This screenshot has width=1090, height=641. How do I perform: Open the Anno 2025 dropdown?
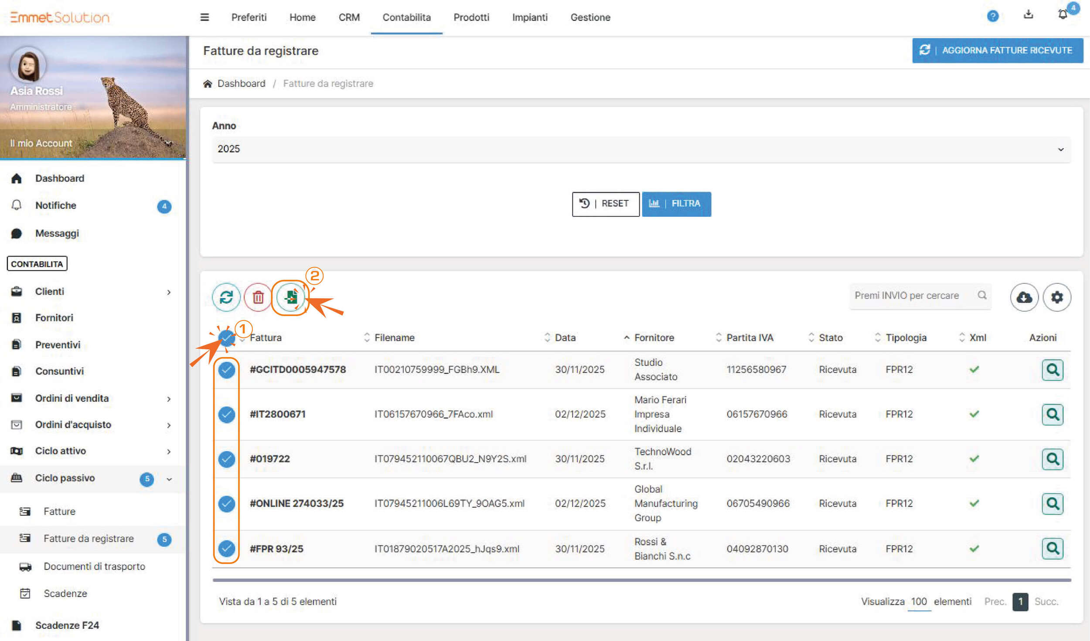coord(641,149)
